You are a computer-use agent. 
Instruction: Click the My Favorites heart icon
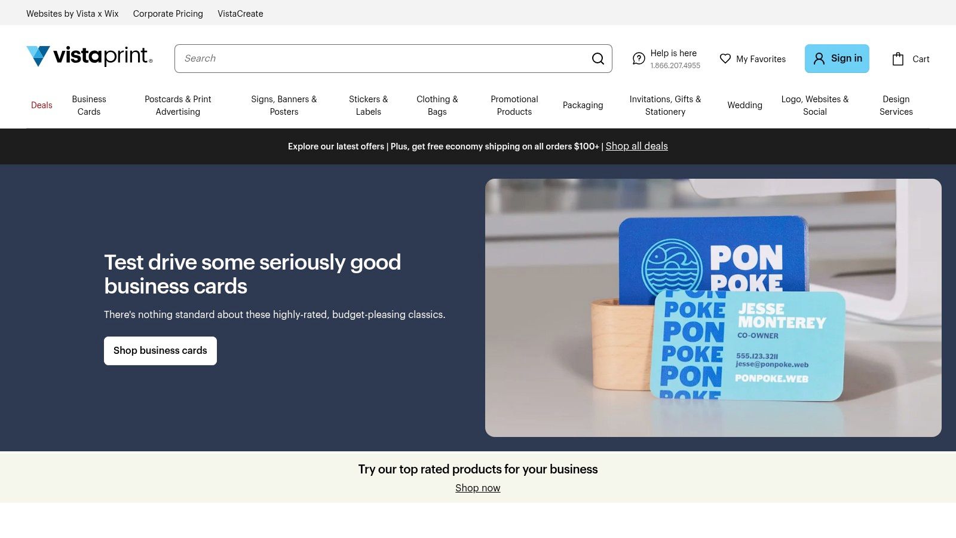725,59
